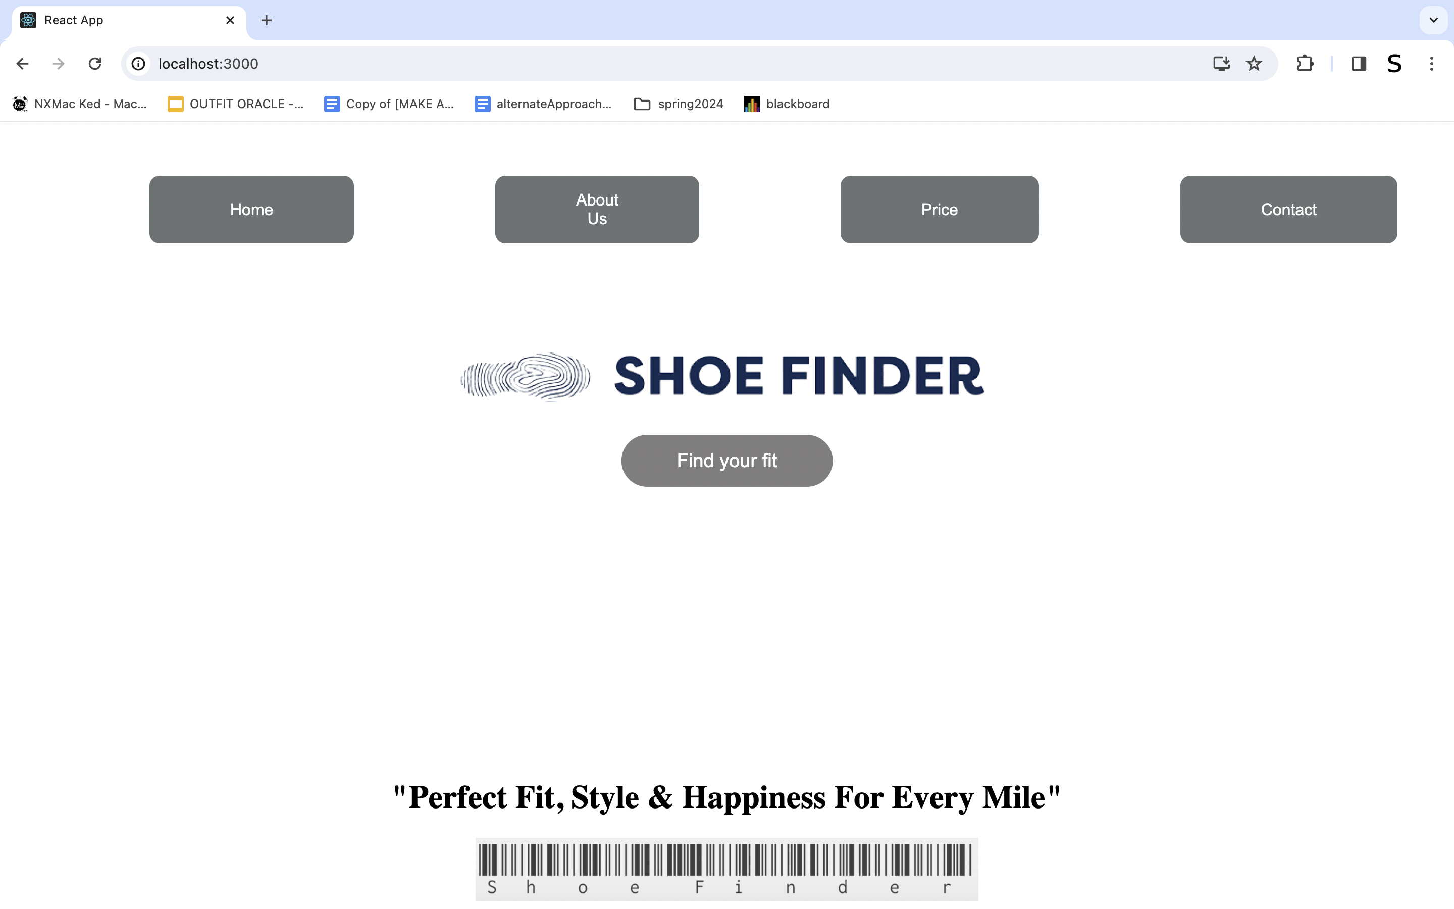Select the React App tab
Screen dimensions: 1454x909
(120, 20)
